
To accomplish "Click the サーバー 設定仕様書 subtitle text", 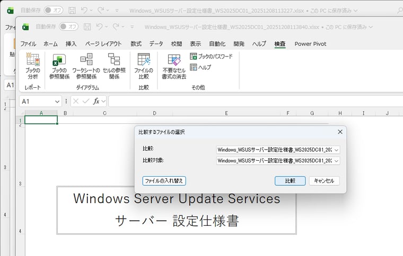I will coord(177,221).
